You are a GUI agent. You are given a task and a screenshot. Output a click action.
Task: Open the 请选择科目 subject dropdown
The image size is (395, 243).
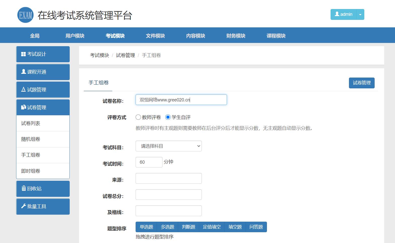(169, 146)
